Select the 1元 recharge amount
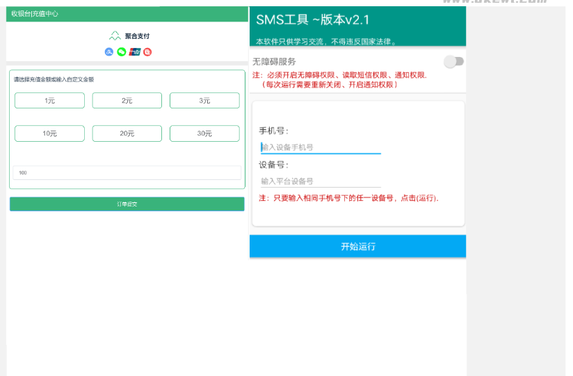Screen dimensions: 573x376 (x=49, y=101)
